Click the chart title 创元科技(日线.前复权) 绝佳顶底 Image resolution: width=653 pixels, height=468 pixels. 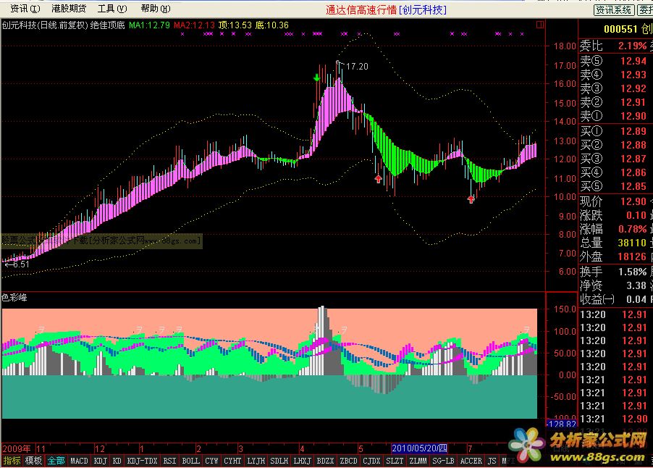point(63,25)
